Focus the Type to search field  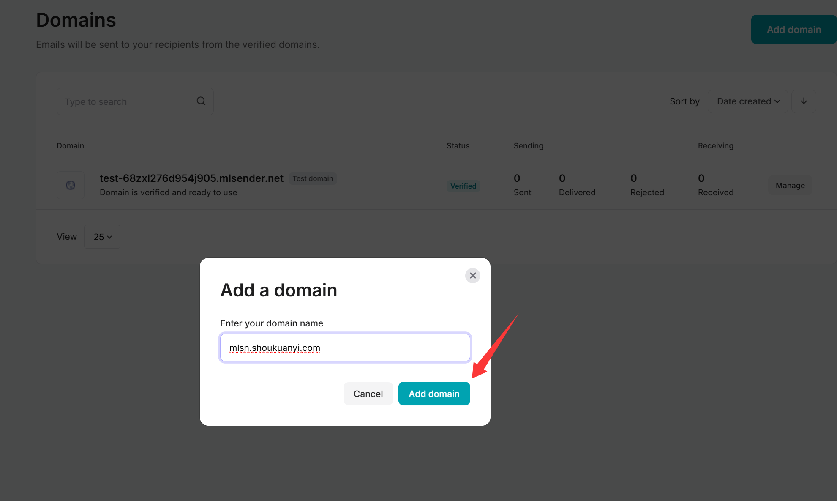(x=123, y=101)
